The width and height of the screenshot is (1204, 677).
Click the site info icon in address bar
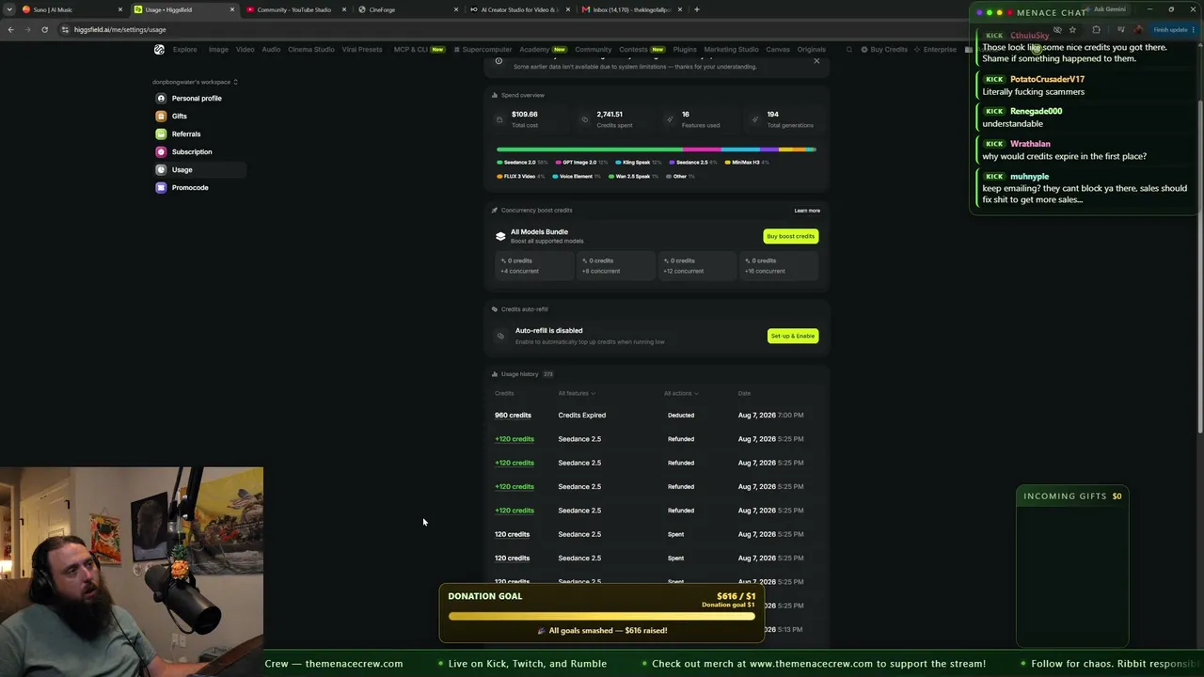click(x=64, y=29)
